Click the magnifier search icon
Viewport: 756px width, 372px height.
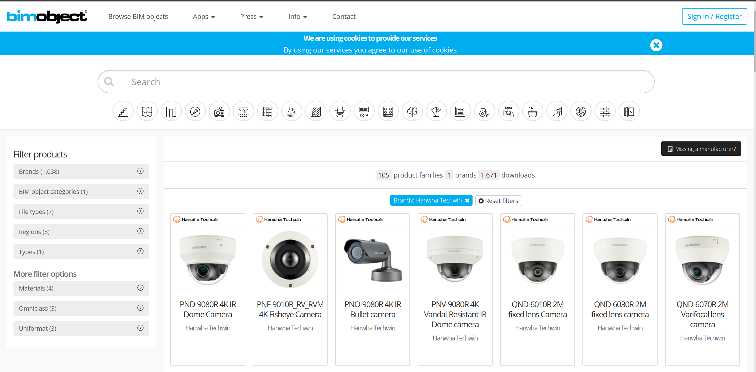109,81
